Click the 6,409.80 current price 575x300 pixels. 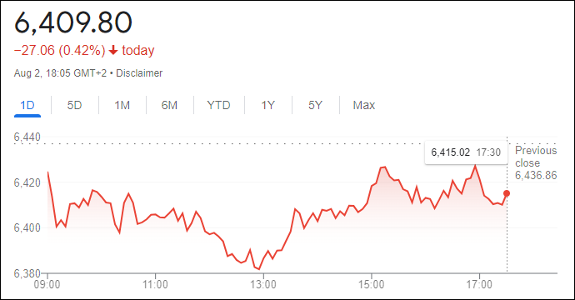click(x=73, y=22)
